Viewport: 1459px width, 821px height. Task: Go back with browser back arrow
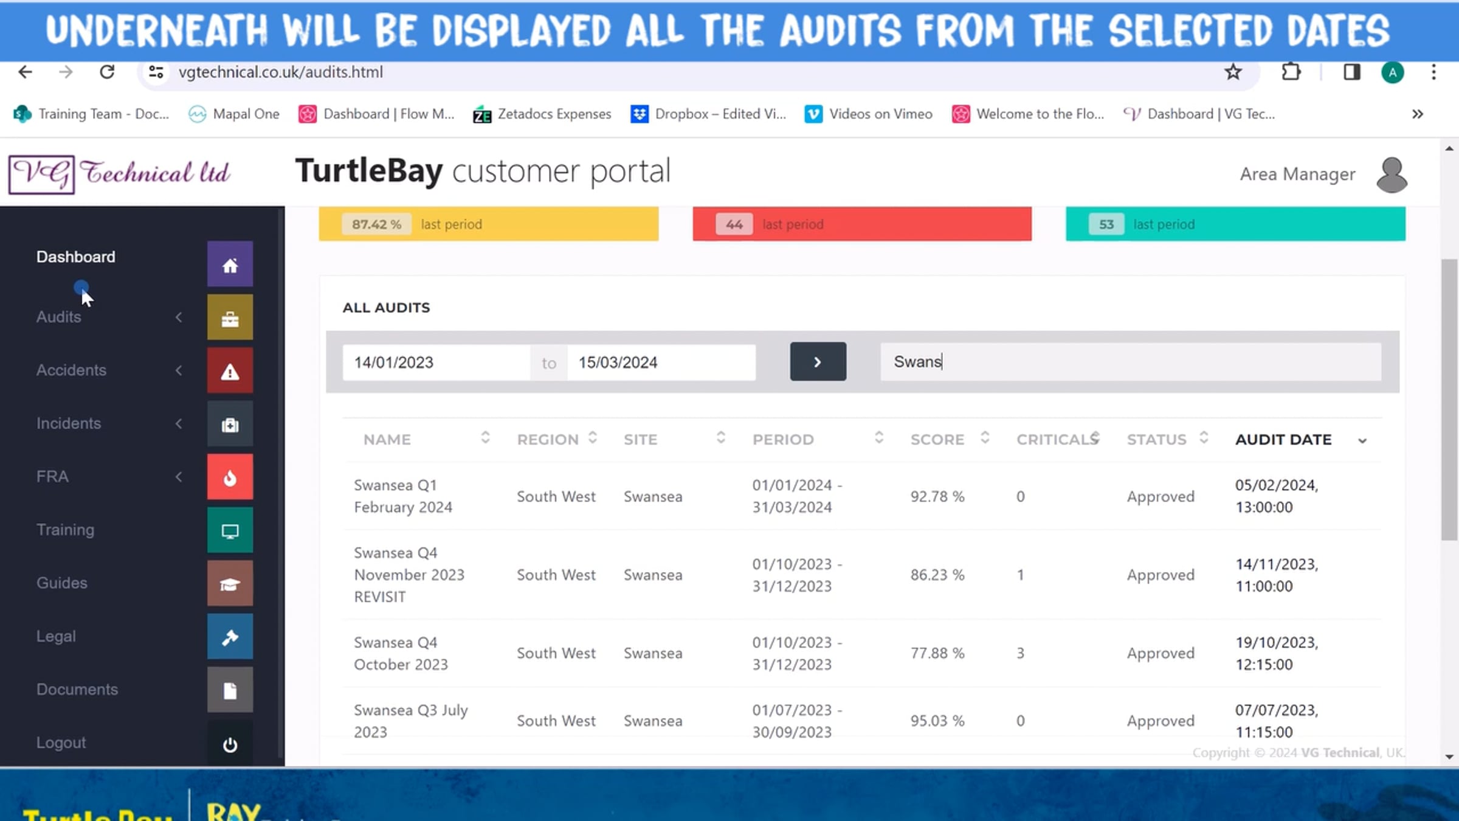point(25,72)
